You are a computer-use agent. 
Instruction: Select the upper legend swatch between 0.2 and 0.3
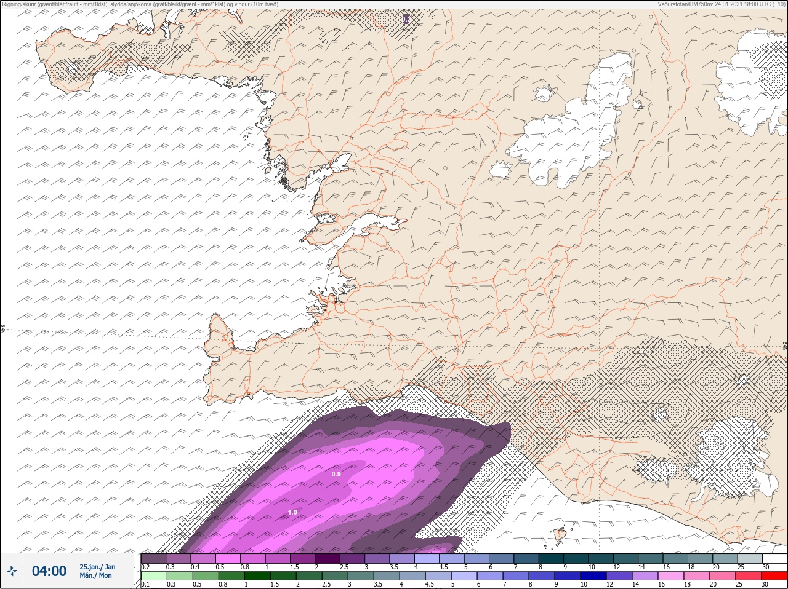[153, 558]
